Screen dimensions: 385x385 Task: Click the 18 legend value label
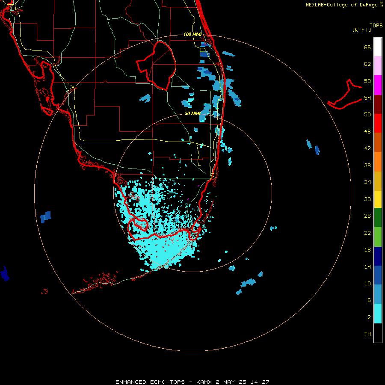coord(367,250)
